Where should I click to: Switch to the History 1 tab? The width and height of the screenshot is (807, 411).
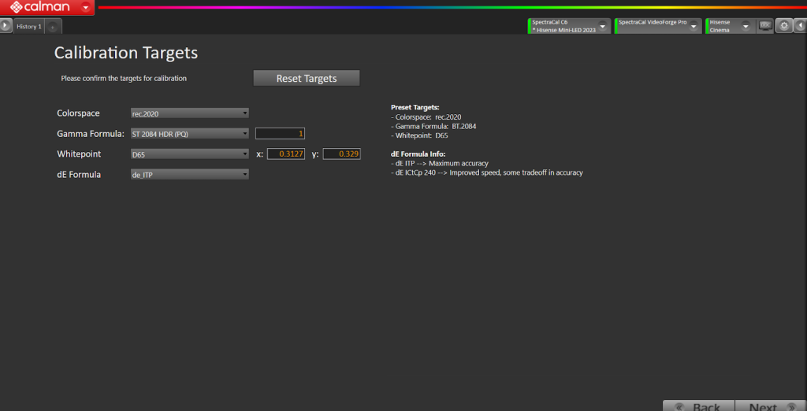[x=29, y=26]
